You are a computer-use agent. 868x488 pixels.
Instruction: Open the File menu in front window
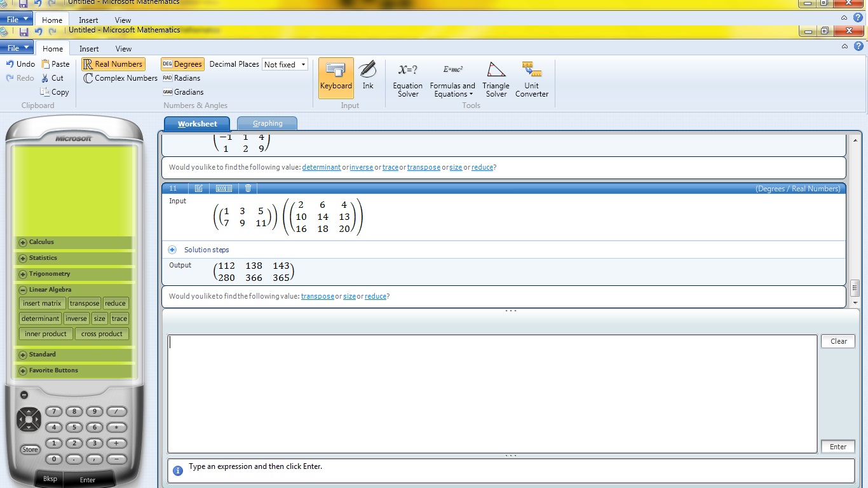17,48
